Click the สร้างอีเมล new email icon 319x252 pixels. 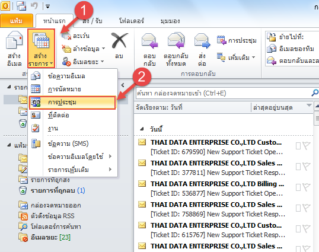pyautogui.click(x=14, y=40)
